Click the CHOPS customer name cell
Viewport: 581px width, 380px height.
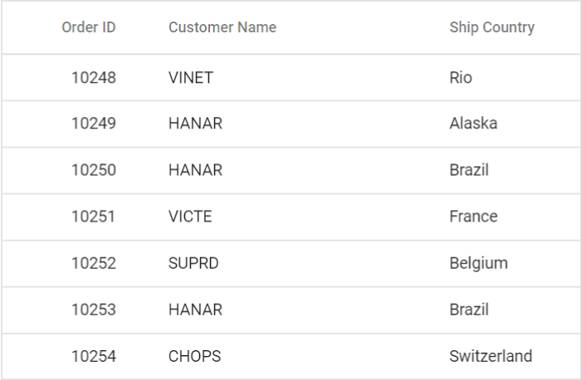[194, 356]
